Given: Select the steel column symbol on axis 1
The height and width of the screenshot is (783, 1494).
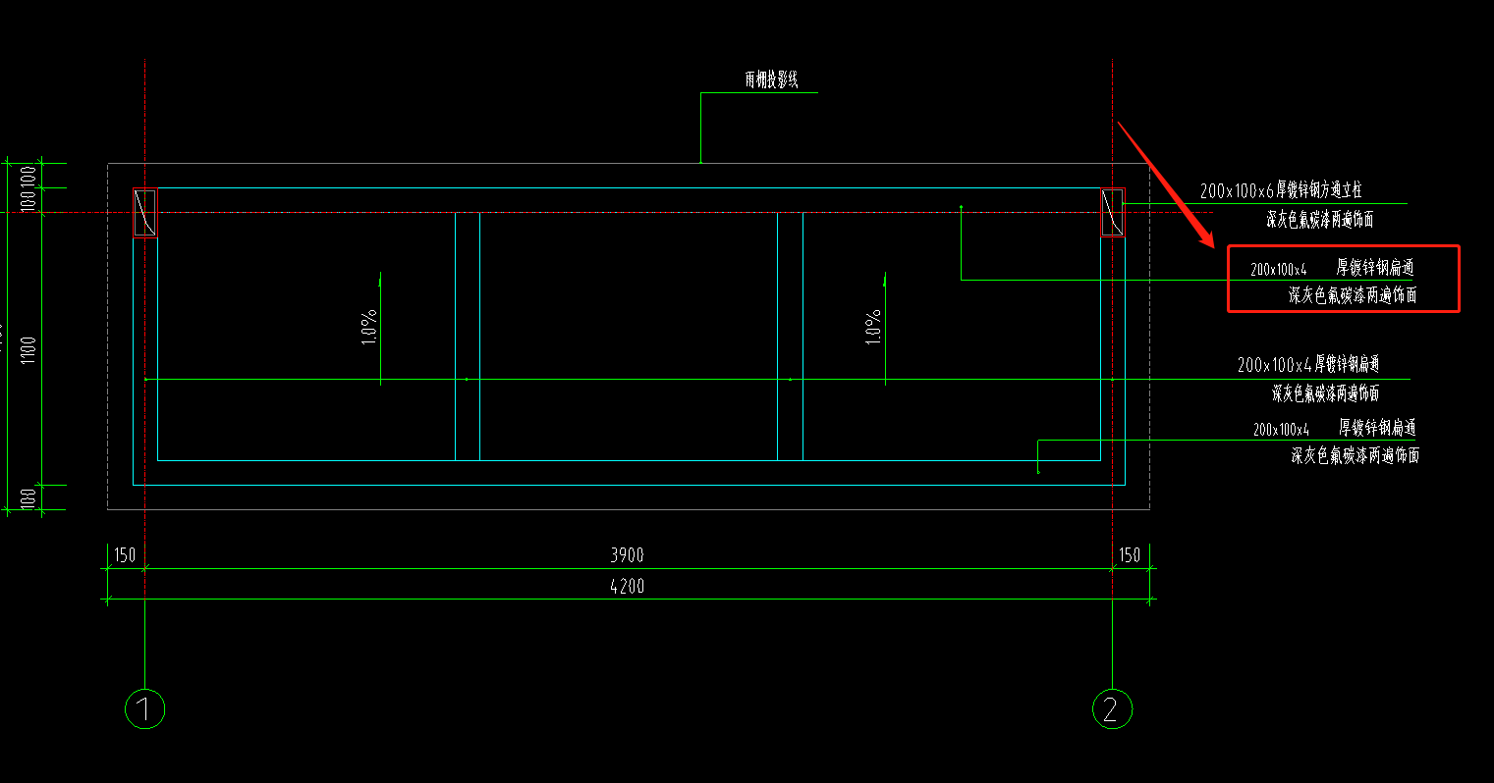Looking at the screenshot, I should [145, 213].
